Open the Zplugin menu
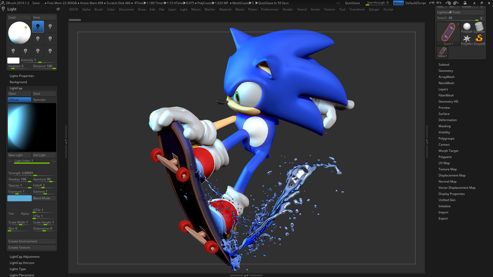This screenshot has height=277, width=493. tap(374, 9)
